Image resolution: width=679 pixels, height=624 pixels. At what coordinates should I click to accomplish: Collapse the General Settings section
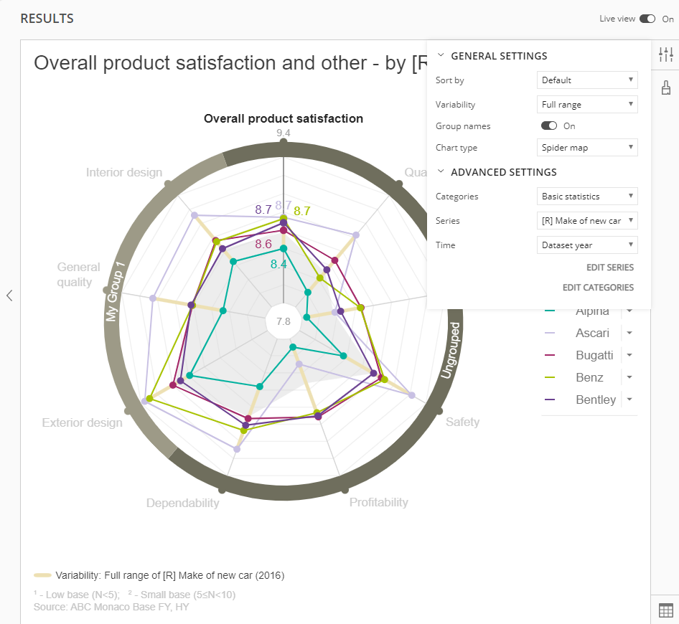coord(441,56)
